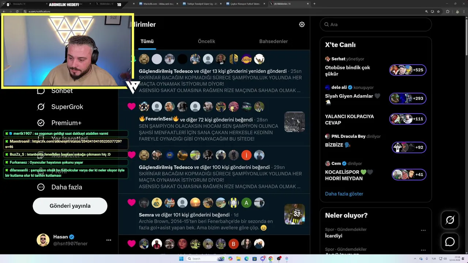Click browser reload button
Viewport: 468px width, 263px height.
pos(17,11)
